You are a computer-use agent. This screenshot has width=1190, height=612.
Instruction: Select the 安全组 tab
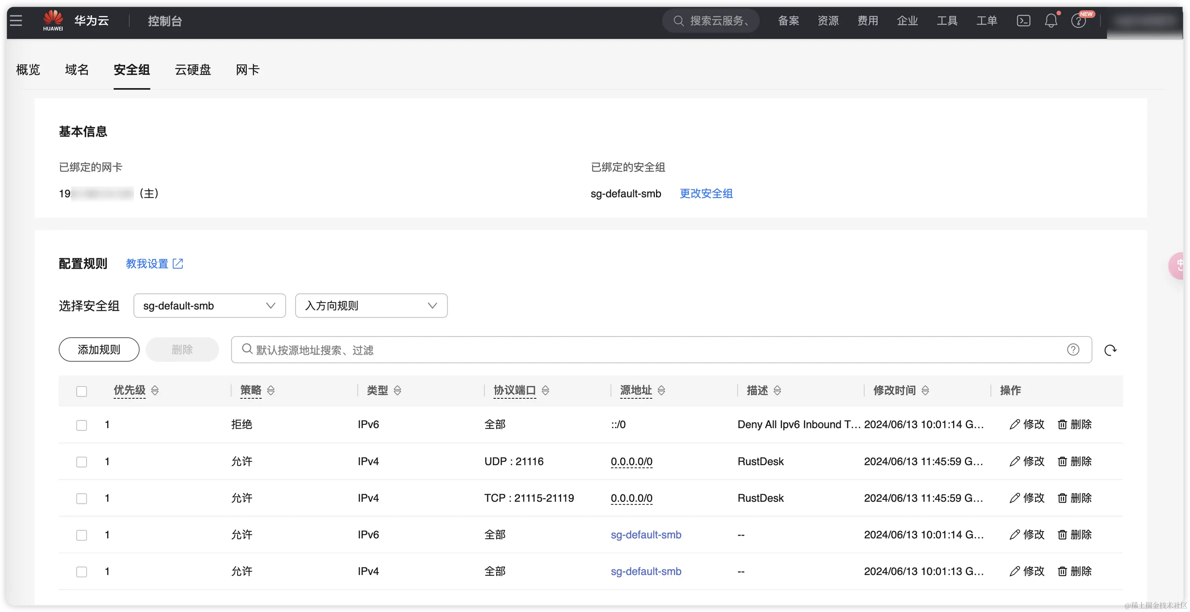pos(132,70)
